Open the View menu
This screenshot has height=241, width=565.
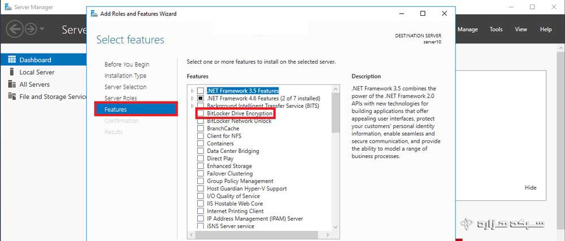point(521,29)
